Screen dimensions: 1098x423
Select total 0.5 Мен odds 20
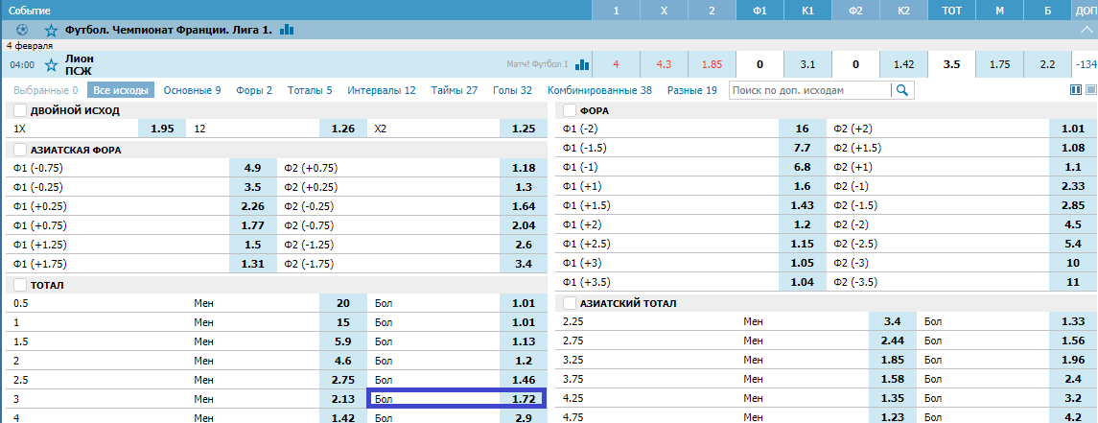click(343, 303)
